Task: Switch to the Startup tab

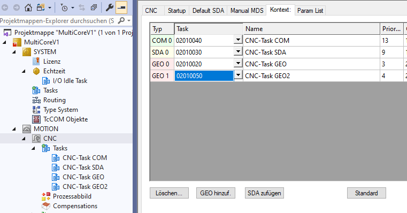Action: coord(176,11)
